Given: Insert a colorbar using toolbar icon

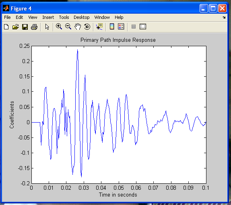Looking at the screenshot, I should [x=112, y=27].
